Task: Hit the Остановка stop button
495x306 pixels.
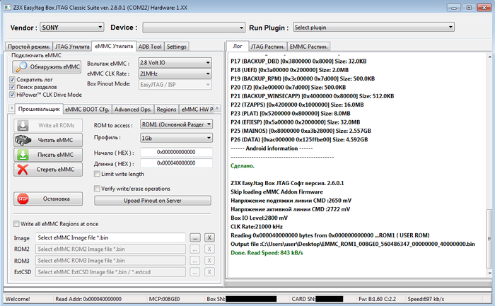Action: click(x=45, y=199)
